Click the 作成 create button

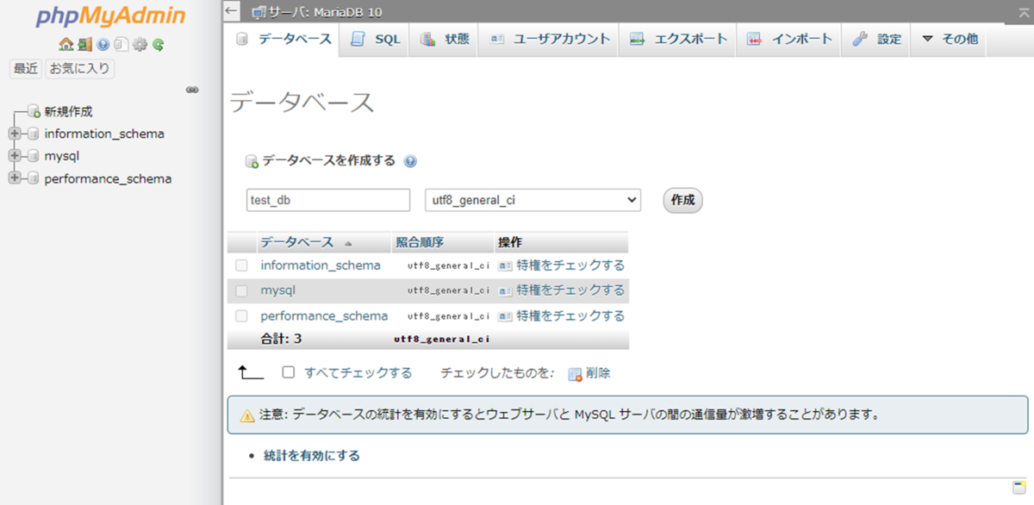point(683,200)
